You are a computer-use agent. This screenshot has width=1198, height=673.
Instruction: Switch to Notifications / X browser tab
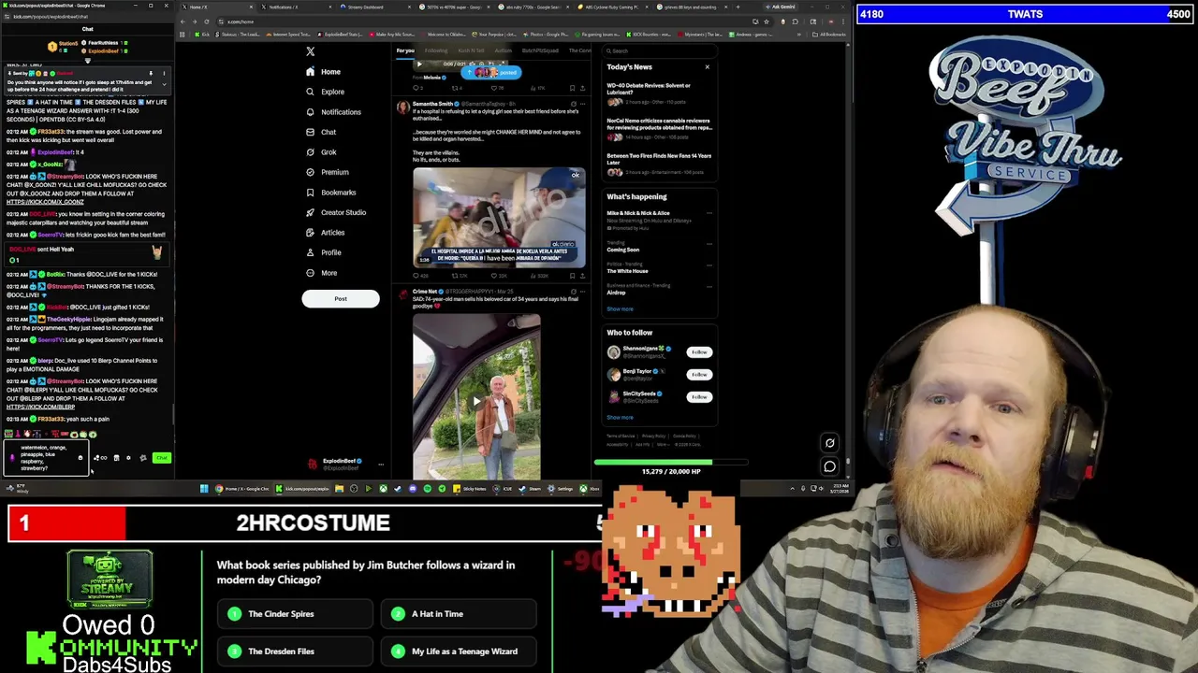298,7
